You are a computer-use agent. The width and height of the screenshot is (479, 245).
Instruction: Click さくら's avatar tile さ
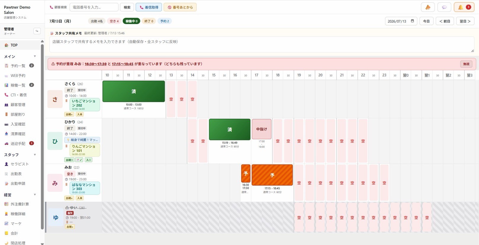coord(55,99)
